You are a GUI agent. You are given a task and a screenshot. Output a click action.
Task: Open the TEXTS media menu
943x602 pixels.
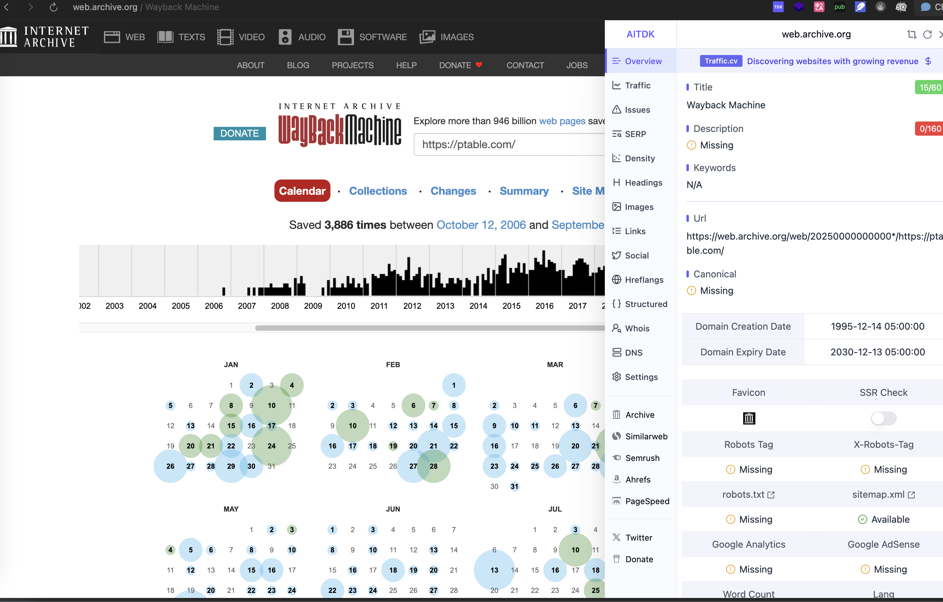click(x=181, y=37)
